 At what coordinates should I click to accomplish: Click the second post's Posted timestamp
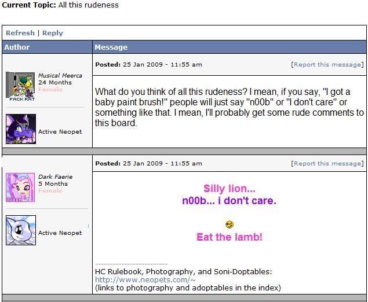coord(148,164)
